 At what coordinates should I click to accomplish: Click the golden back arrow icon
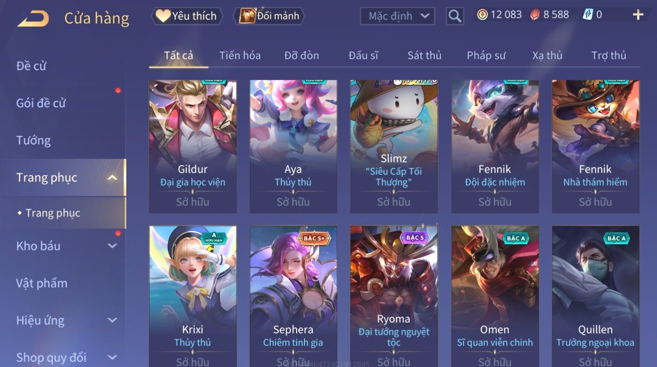pyautogui.click(x=33, y=19)
